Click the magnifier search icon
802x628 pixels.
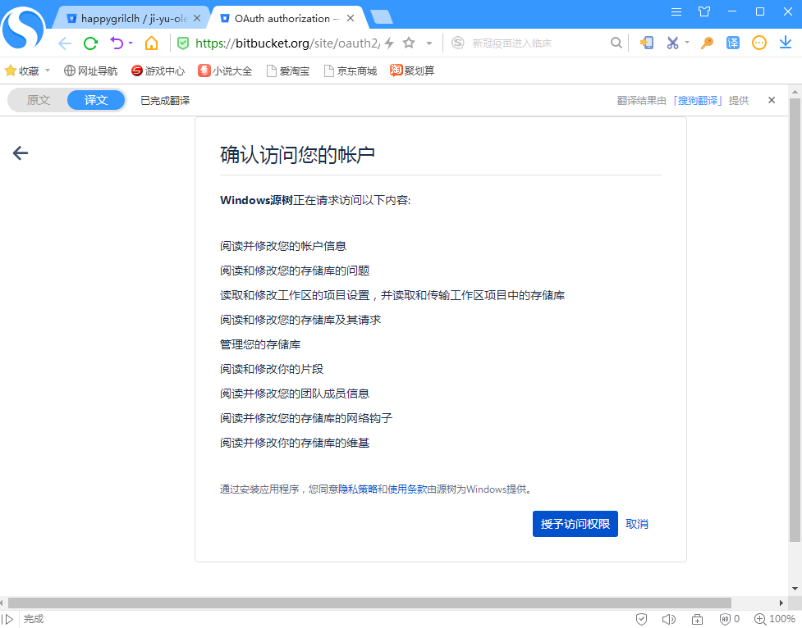click(616, 43)
